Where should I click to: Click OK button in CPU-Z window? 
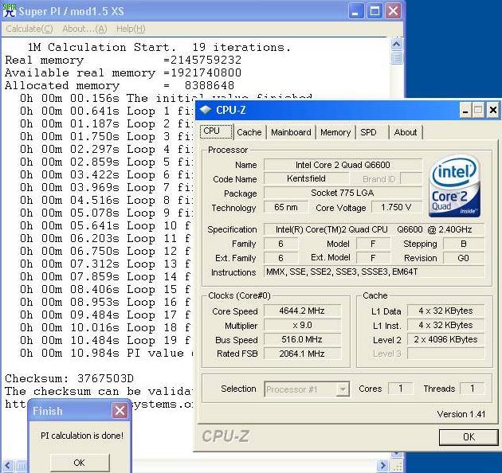coord(469,437)
